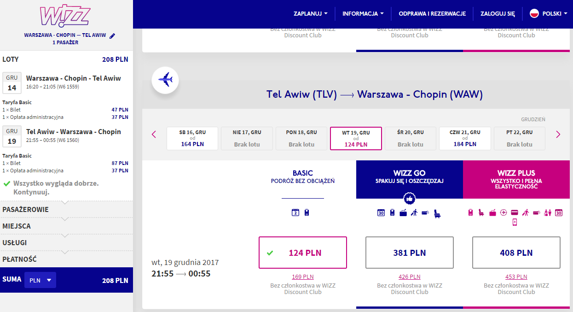Select the 408 PLN WIZZ PLUS fare
The image size is (573, 312).
click(x=516, y=253)
